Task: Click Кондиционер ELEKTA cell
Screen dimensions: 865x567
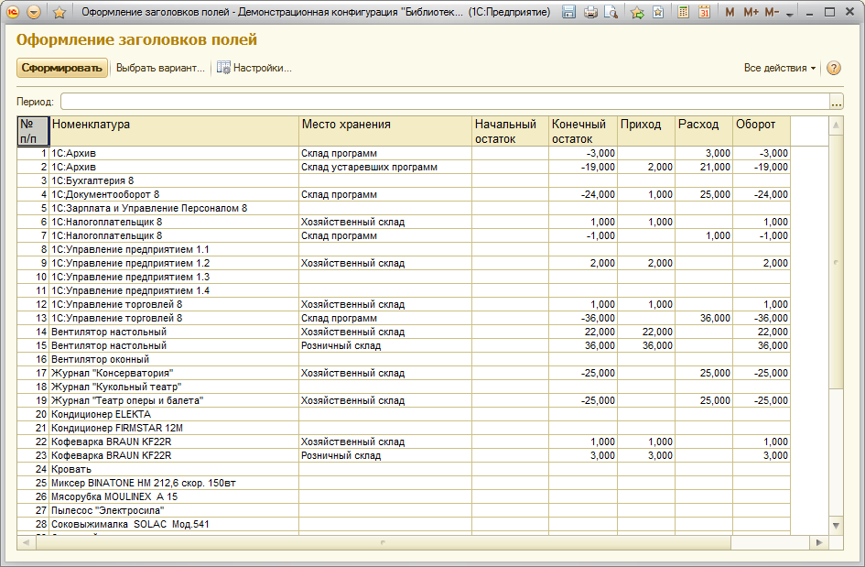Action: 174,414
